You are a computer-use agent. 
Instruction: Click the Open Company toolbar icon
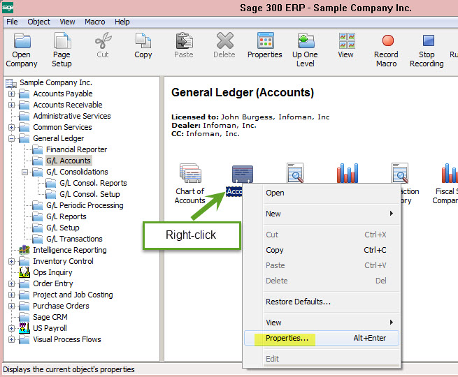tap(22, 40)
